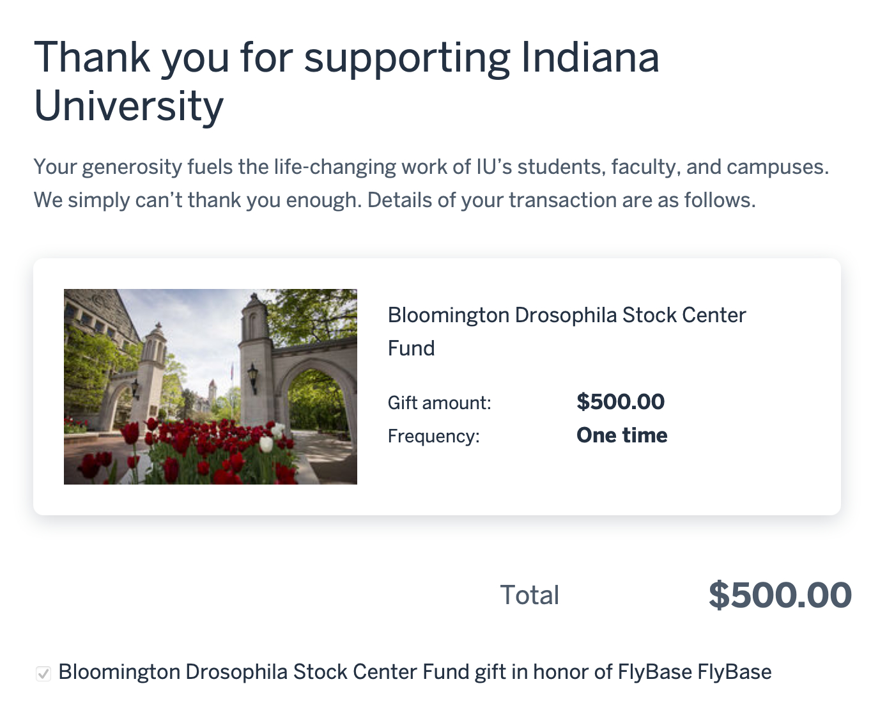Click the large $500.00 total amount
Image resolution: width=887 pixels, height=716 pixels.
pos(780,595)
